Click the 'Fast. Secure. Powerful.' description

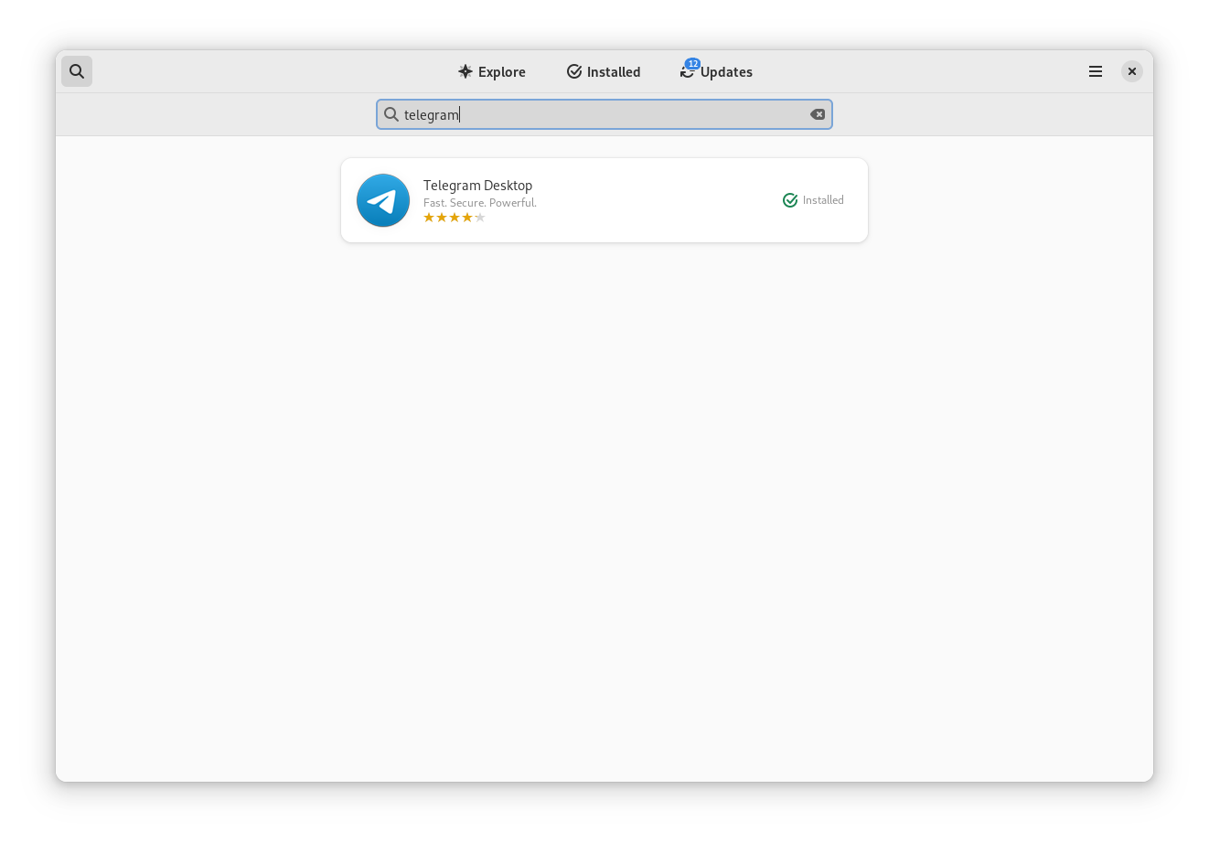[x=480, y=203]
